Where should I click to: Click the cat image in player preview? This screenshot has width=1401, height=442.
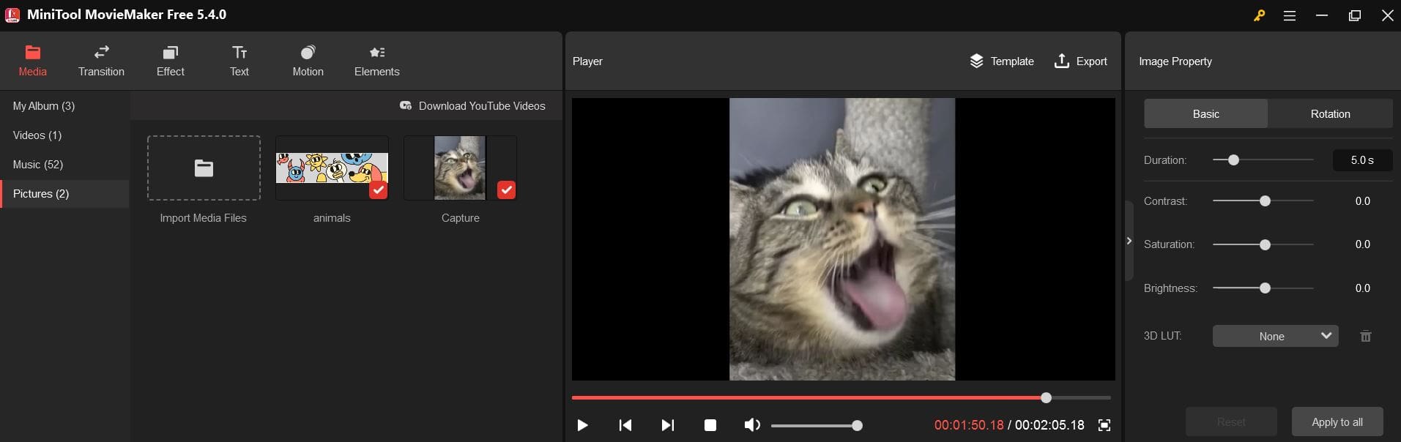841,239
